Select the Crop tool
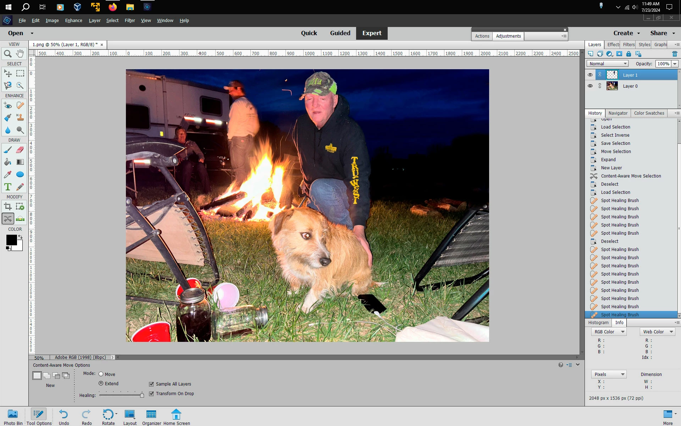 point(7,206)
